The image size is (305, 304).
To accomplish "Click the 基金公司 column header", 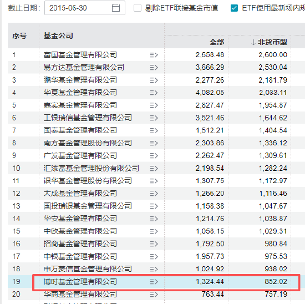I will [x=58, y=36].
